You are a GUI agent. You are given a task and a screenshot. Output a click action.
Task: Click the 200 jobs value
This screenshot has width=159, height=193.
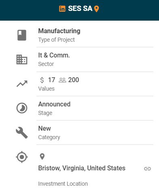[x=74, y=80]
